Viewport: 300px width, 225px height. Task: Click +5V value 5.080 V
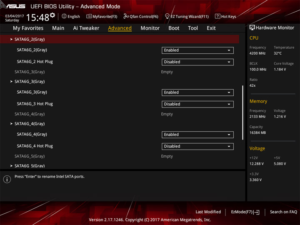(x=280, y=164)
